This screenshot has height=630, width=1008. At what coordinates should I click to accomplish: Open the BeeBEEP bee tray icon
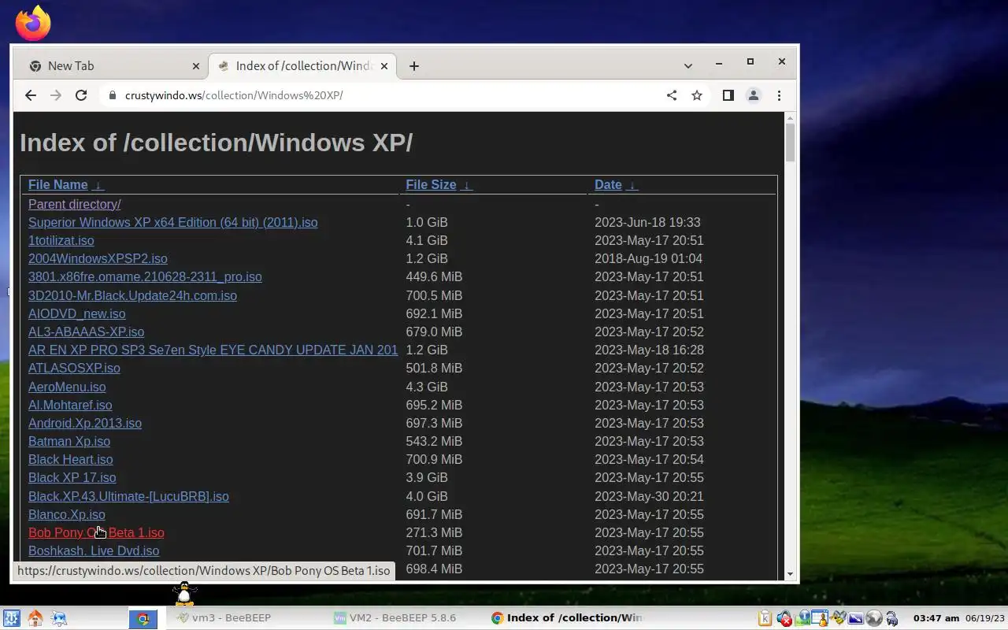pos(838,616)
